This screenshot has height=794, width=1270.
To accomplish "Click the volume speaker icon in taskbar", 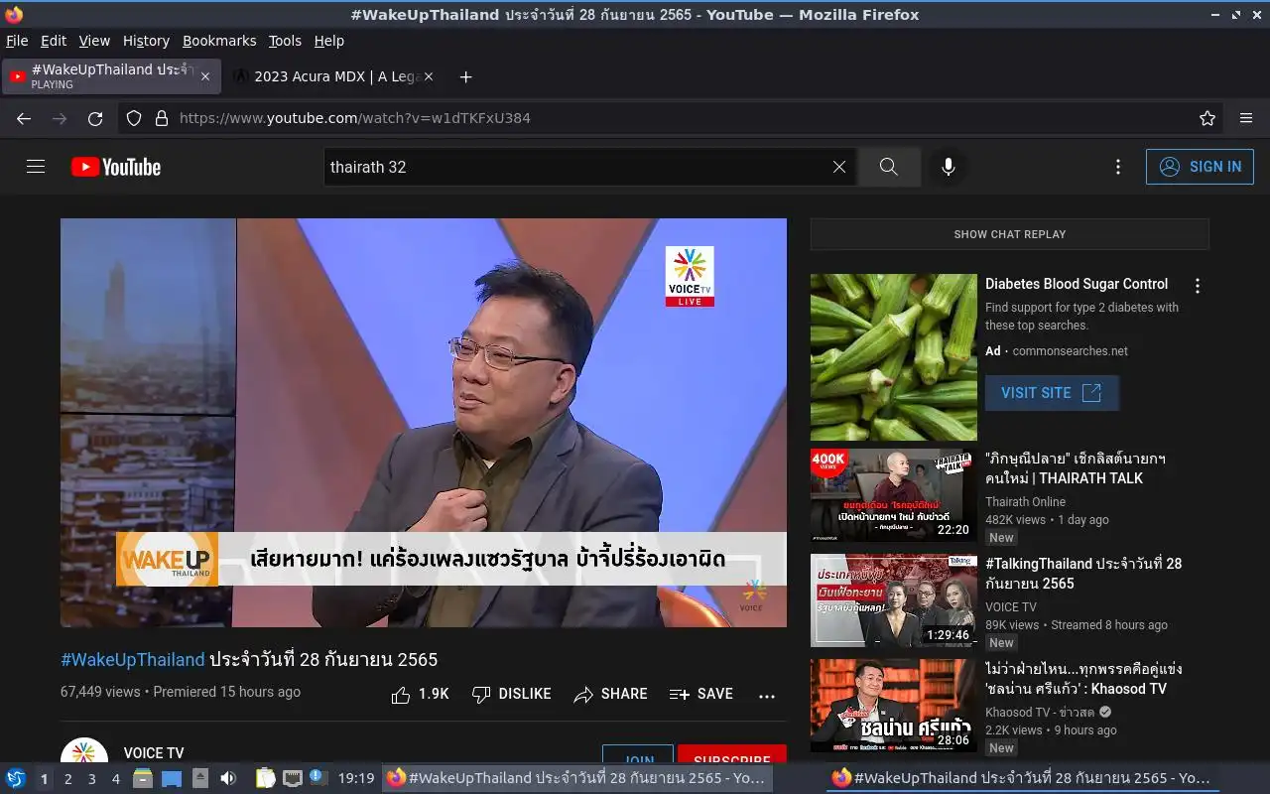I will tap(228, 778).
